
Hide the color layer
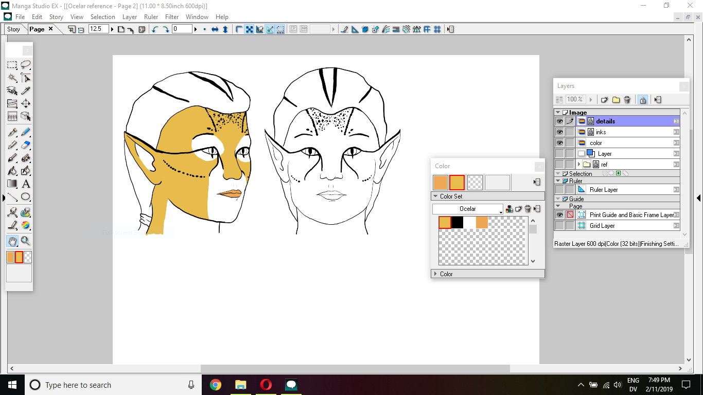click(559, 143)
